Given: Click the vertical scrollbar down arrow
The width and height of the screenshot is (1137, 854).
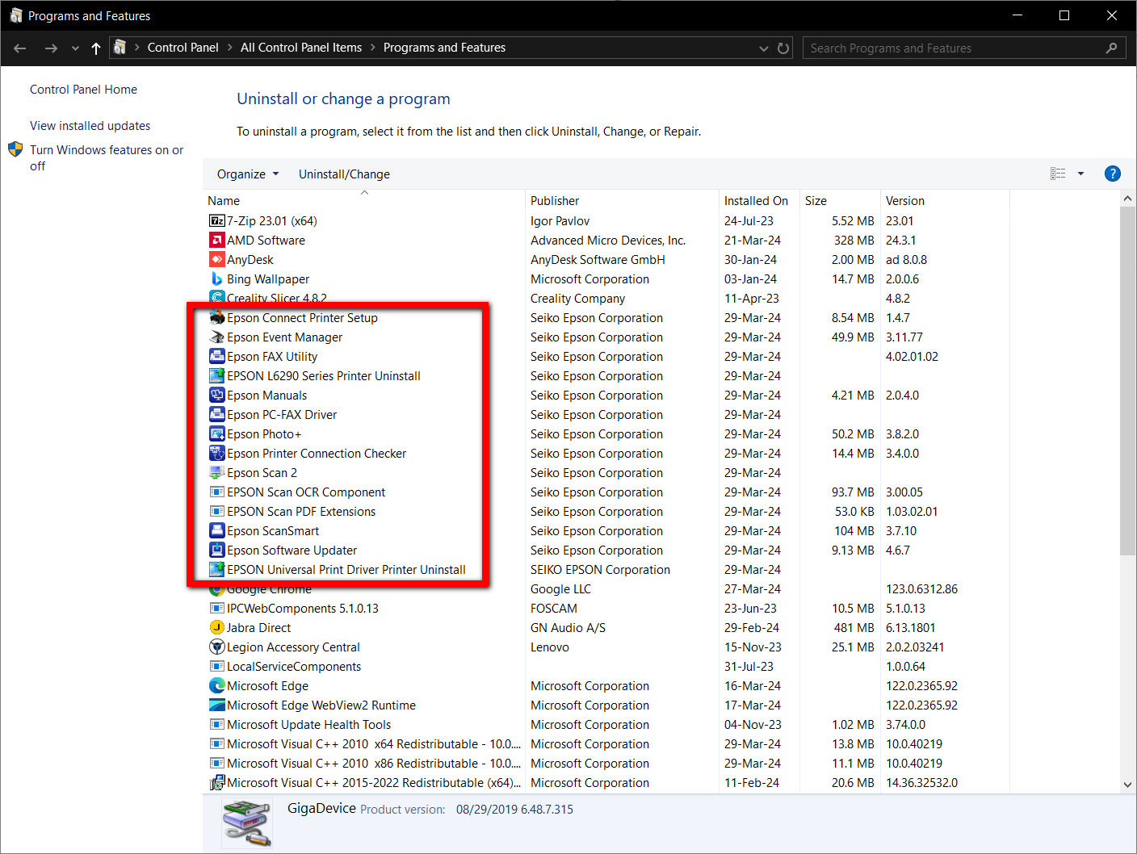Looking at the screenshot, I should [1128, 784].
